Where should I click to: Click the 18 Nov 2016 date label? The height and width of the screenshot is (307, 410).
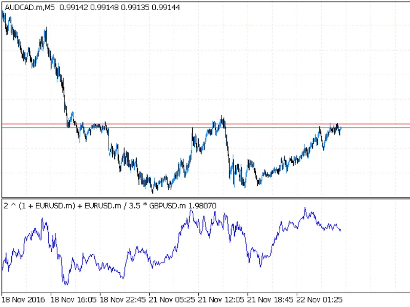click(23, 299)
